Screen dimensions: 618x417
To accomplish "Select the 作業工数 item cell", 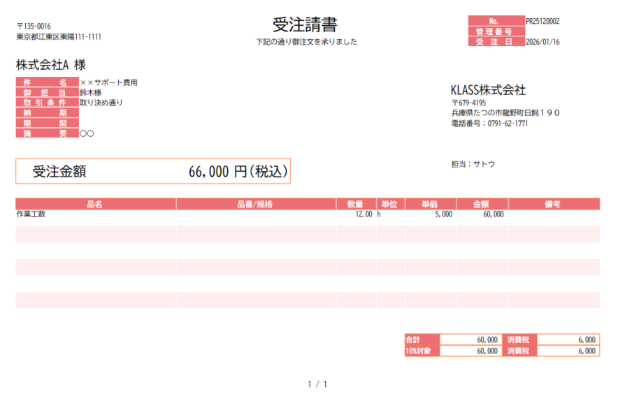I will pos(31,214).
